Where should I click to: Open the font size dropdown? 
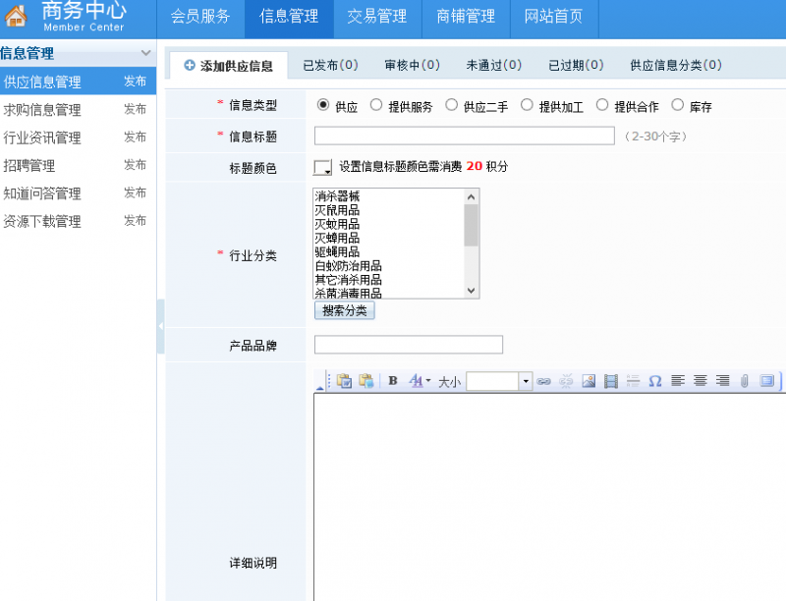526,381
